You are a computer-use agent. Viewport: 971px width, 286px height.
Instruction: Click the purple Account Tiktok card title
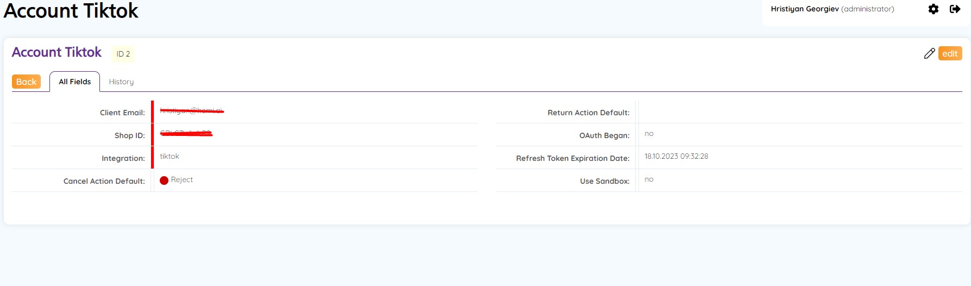[x=57, y=52]
